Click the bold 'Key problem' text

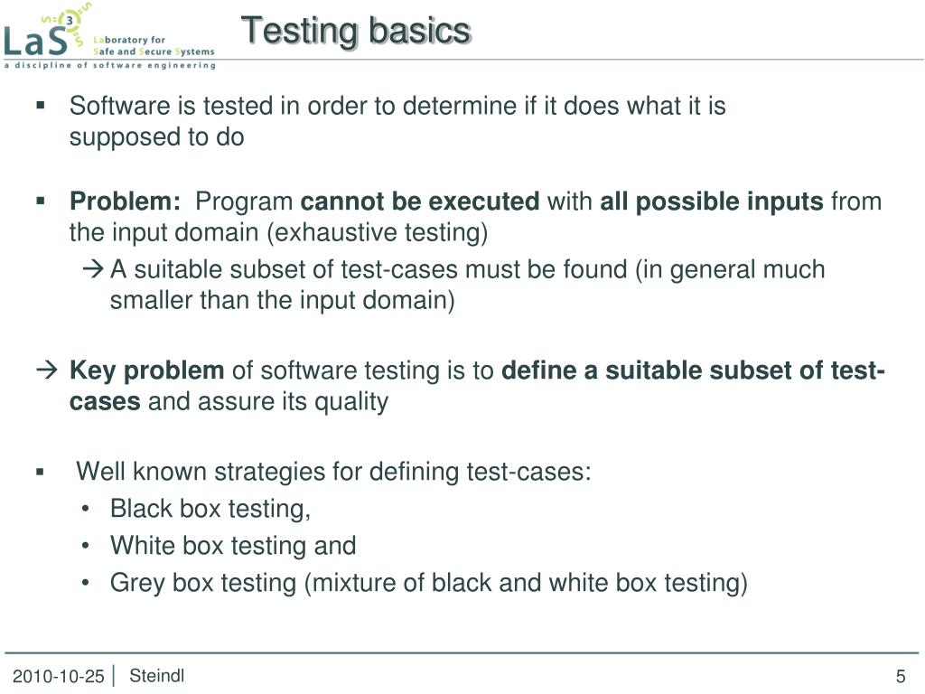click(x=147, y=370)
